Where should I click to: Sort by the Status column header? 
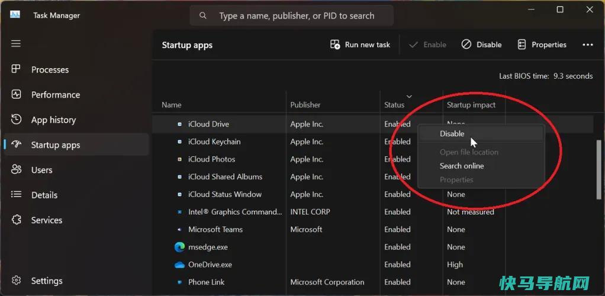(x=394, y=105)
